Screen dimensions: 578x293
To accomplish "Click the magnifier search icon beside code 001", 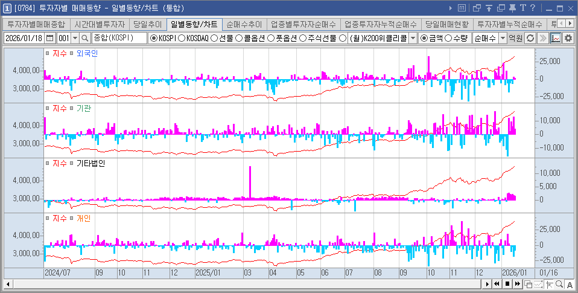I will point(85,38).
